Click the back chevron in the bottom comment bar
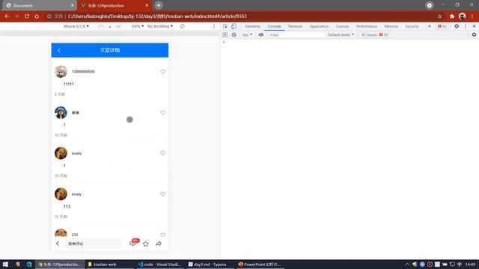Viewport: 479px width, 269px height. pos(58,244)
